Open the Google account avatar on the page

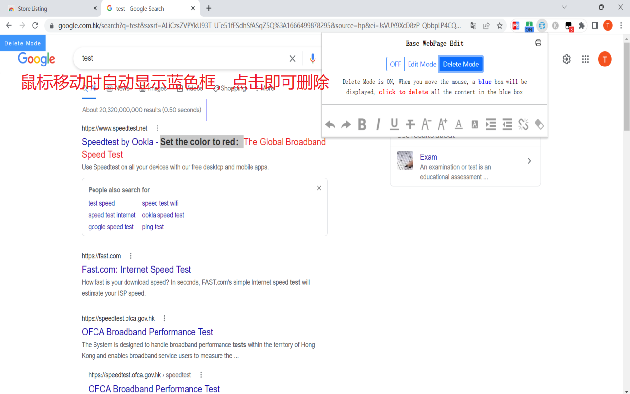click(x=605, y=59)
